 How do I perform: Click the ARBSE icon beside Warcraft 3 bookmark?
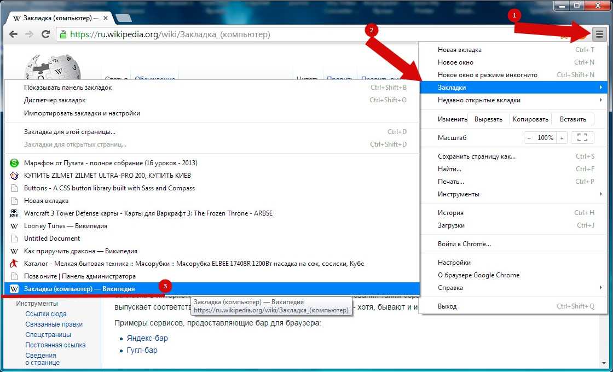[x=14, y=213]
